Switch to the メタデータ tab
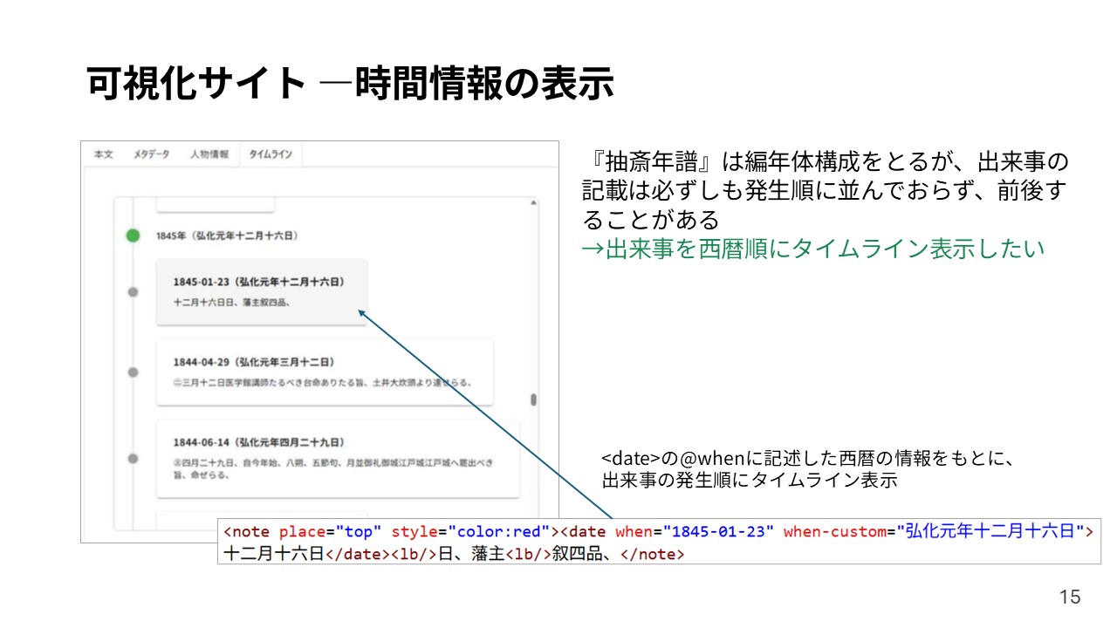 151,154
